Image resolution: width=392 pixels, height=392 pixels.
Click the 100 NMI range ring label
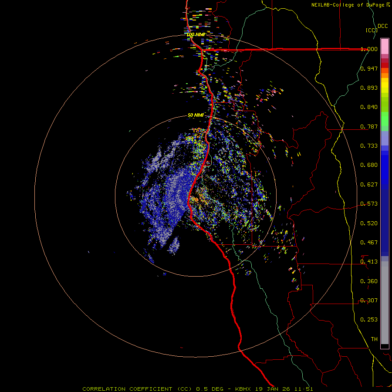(196, 34)
